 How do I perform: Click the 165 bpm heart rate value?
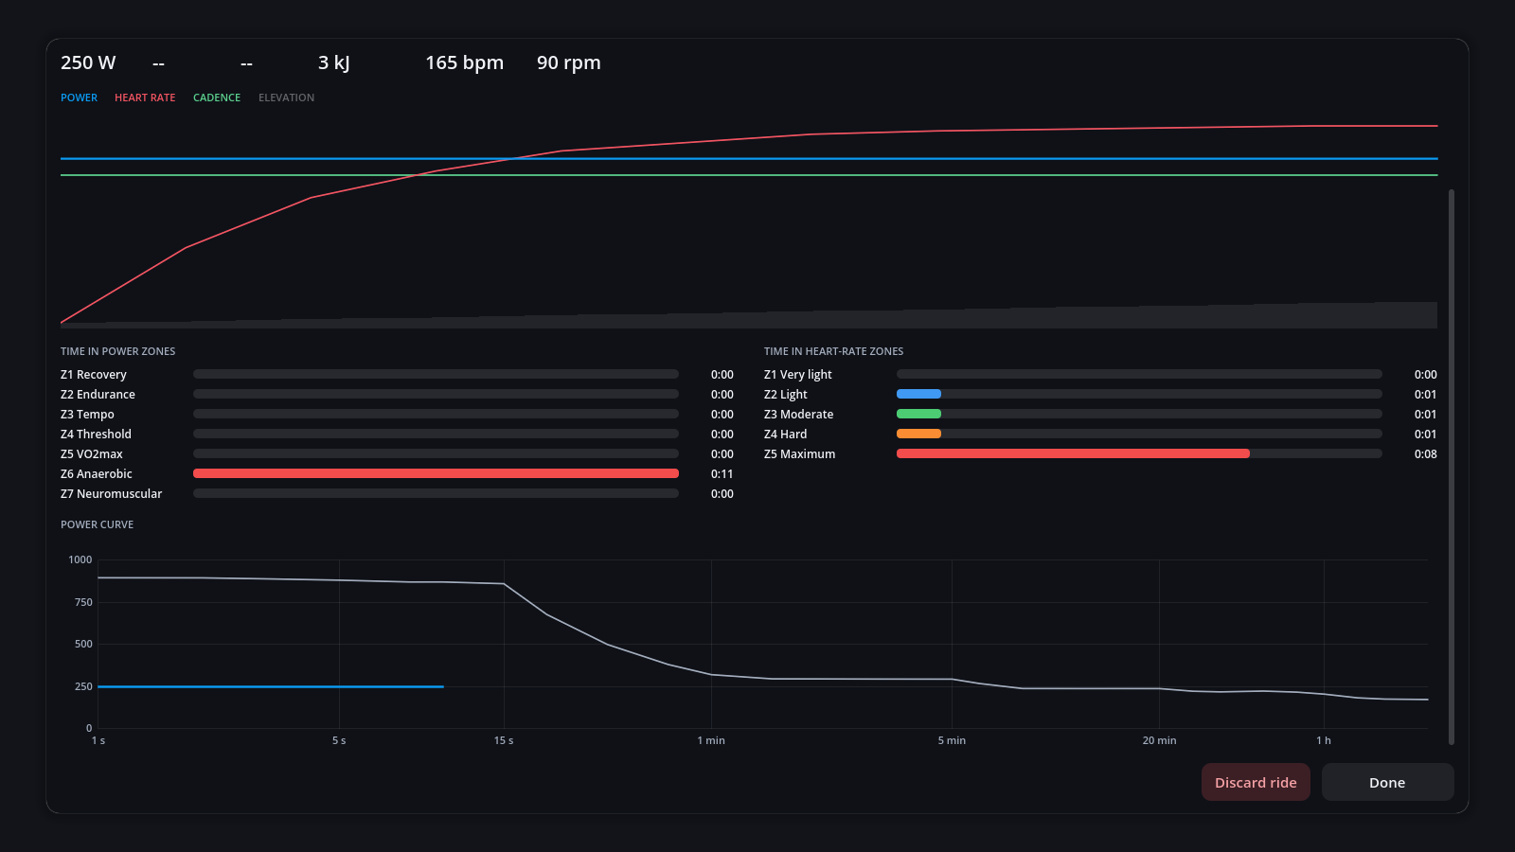pyautogui.click(x=464, y=62)
